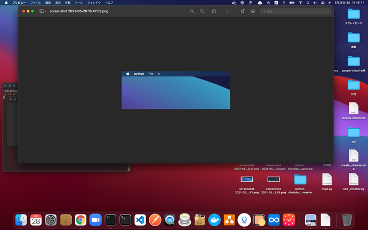Select the 画像 folder on desktop
The height and width of the screenshot is (230, 368).
pyautogui.click(x=354, y=40)
